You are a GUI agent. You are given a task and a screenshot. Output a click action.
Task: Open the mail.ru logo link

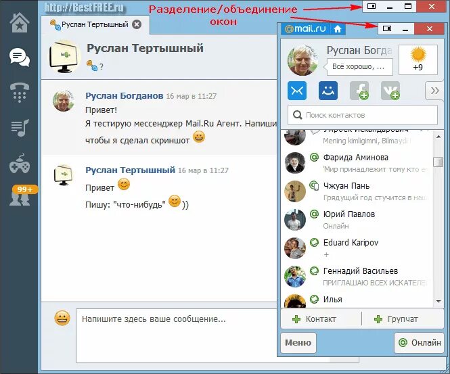tap(306, 28)
